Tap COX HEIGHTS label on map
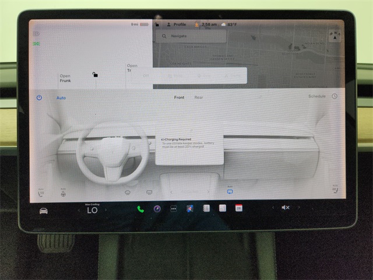 pos(181,64)
